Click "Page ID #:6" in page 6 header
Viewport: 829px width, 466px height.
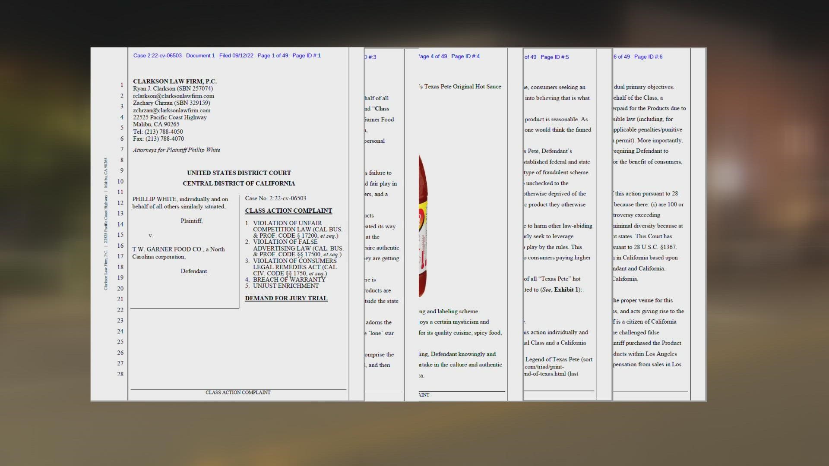pyautogui.click(x=648, y=57)
